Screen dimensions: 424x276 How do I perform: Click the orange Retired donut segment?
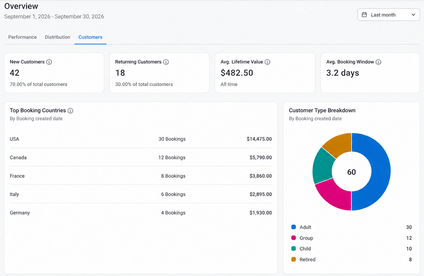(340, 145)
